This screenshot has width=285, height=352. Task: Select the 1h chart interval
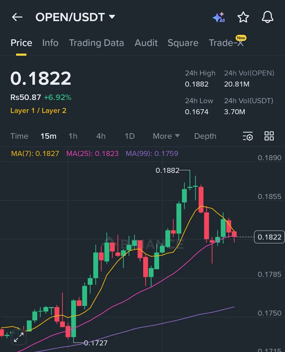pos(73,136)
